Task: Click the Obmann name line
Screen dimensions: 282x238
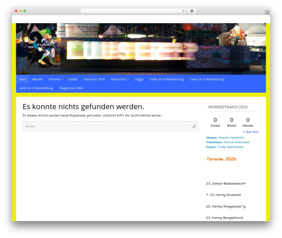Action: (x=225, y=138)
